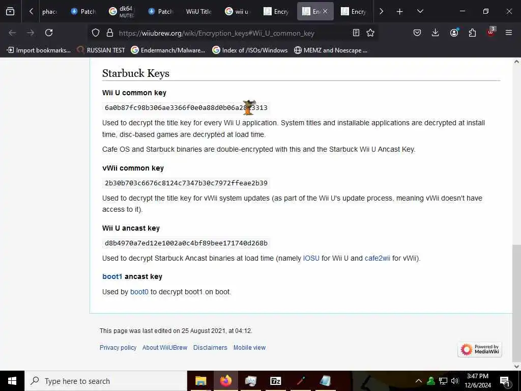Reload the current page

pos(49,33)
